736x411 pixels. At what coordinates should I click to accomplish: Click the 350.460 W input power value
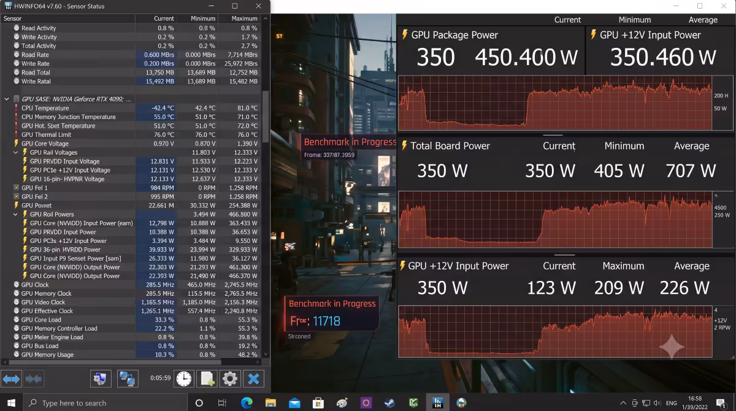(x=663, y=57)
